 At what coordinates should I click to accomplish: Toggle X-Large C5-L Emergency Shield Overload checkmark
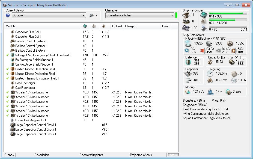(x=7, y=55)
